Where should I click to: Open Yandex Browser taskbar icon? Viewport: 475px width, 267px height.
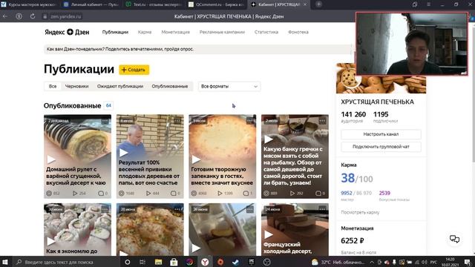pos(205,262)
